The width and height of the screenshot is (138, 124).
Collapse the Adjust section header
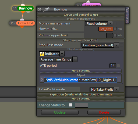pyautogui.click(x=81, y=75)
